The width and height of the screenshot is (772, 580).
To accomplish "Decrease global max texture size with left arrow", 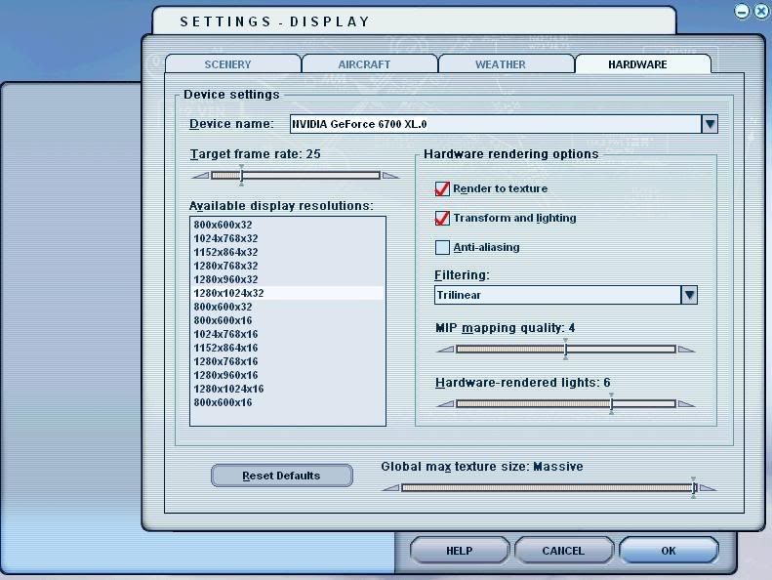I will (x=391, y=488).
